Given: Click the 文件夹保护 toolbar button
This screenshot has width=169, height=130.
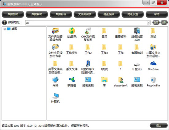Looking at the screenshot, I should click(x=85, y=14).
